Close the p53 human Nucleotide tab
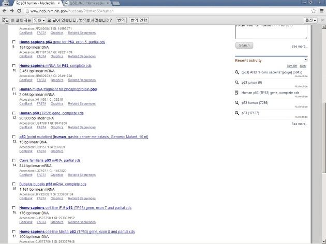 coord(59,3)
